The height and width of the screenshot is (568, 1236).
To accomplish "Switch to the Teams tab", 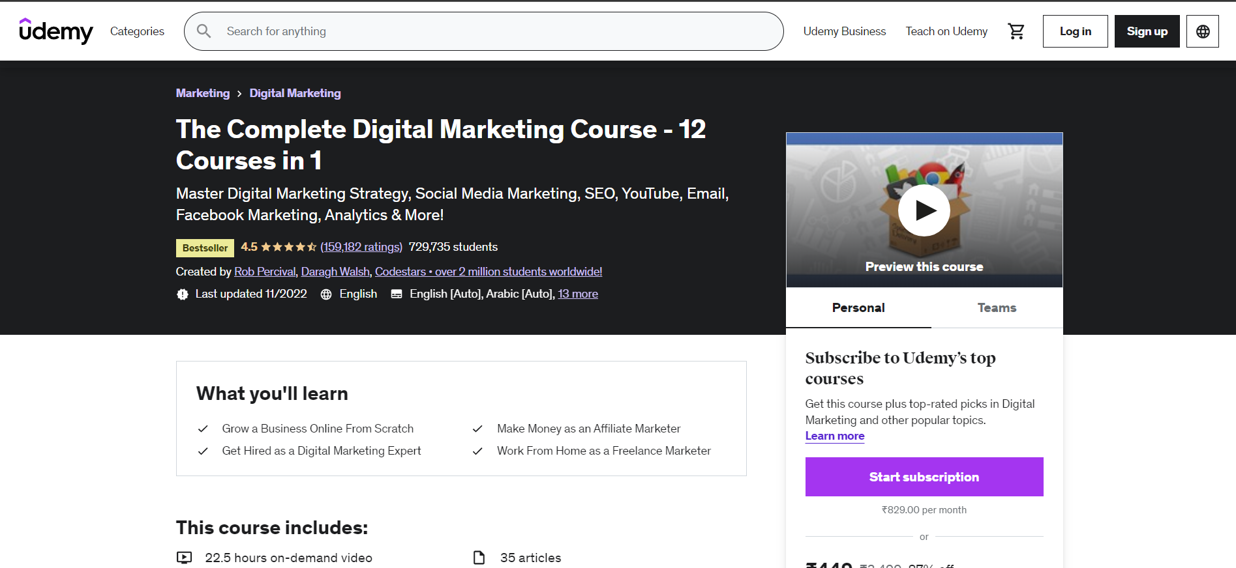I will coord(996,307).
